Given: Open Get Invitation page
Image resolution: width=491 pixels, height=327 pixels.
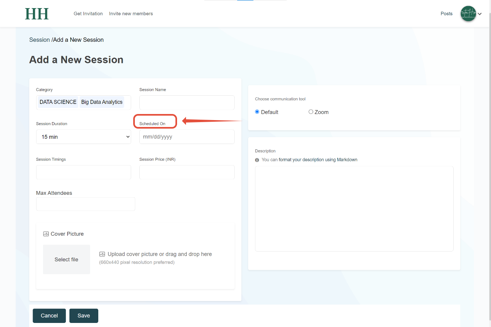Looking at the screenshot, I should (88, 14).
